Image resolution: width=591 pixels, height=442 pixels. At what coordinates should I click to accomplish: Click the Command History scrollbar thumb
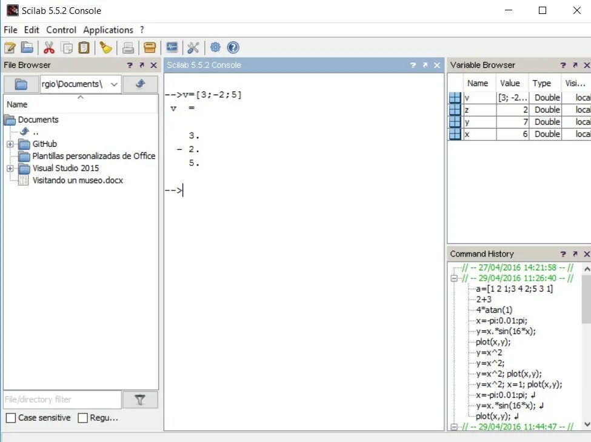pos(587,299)
